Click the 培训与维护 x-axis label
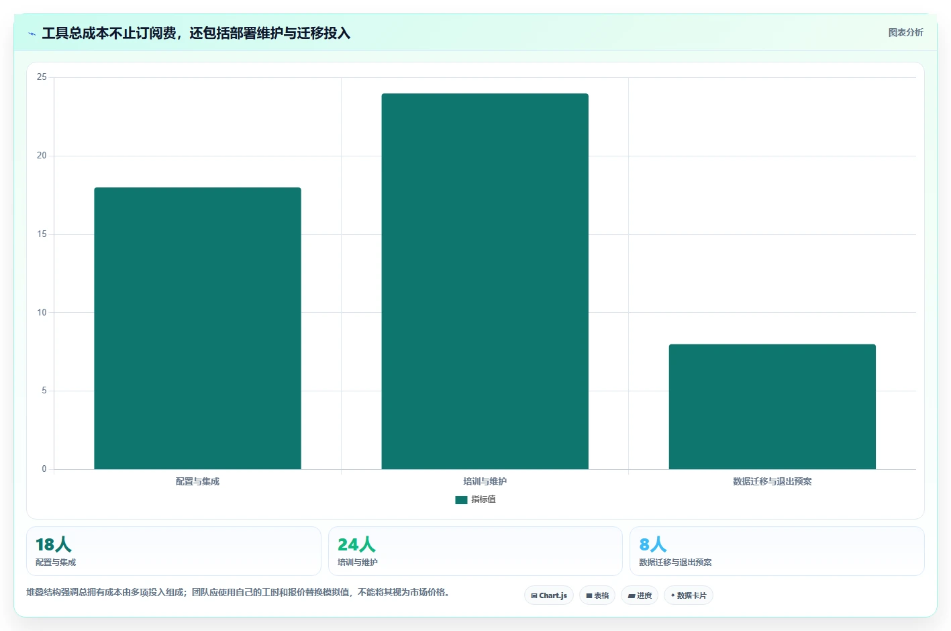951x631 pixels. tap(485, 481)
